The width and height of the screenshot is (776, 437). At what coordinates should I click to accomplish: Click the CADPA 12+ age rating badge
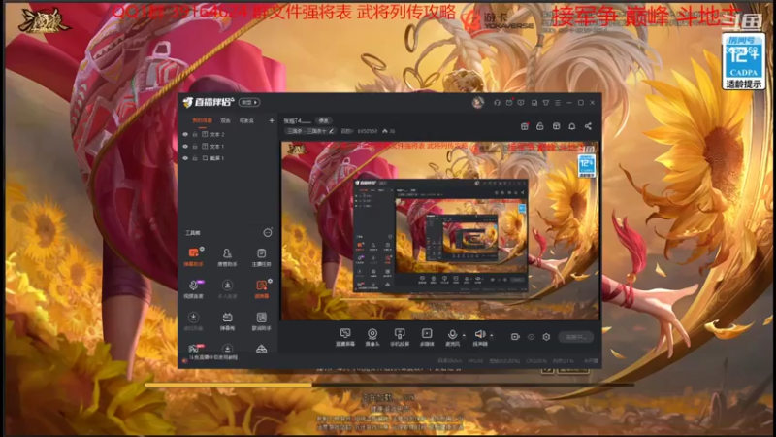pos(743,61)
